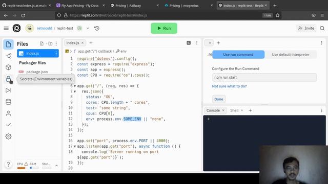Image resolution: width=328 pixels, height=184 pixels.
Task: Open the Files panel icon in sidebar
Action: click(8, 44)
